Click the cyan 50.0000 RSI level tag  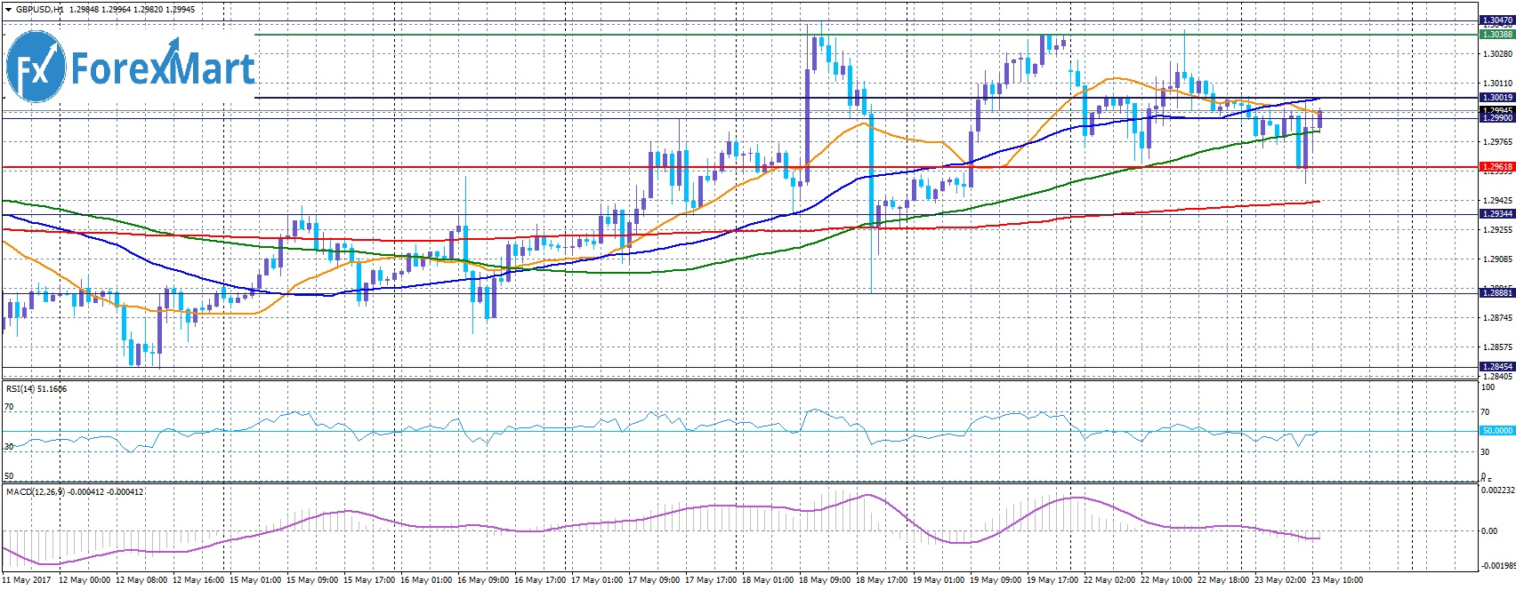point(1496,431)
